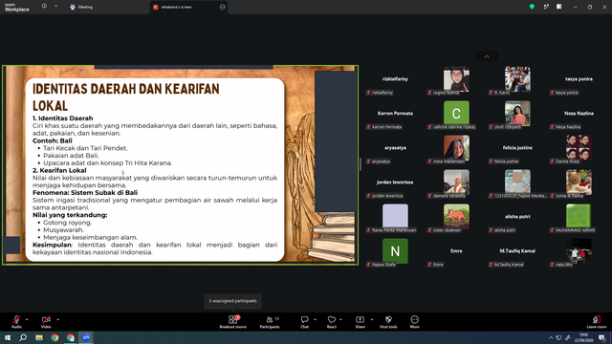Select callisha sabrina's green C avatar
Viewport: 612px width, 344px height.
(x=456, y=114)
